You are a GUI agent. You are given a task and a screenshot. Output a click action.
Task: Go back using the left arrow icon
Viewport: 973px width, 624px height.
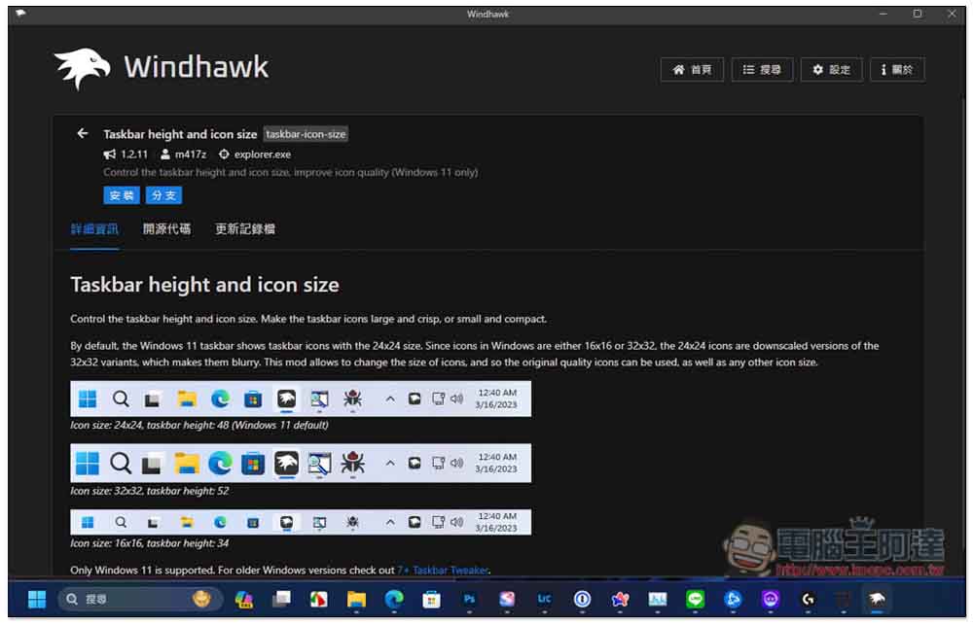pos(82,133)
